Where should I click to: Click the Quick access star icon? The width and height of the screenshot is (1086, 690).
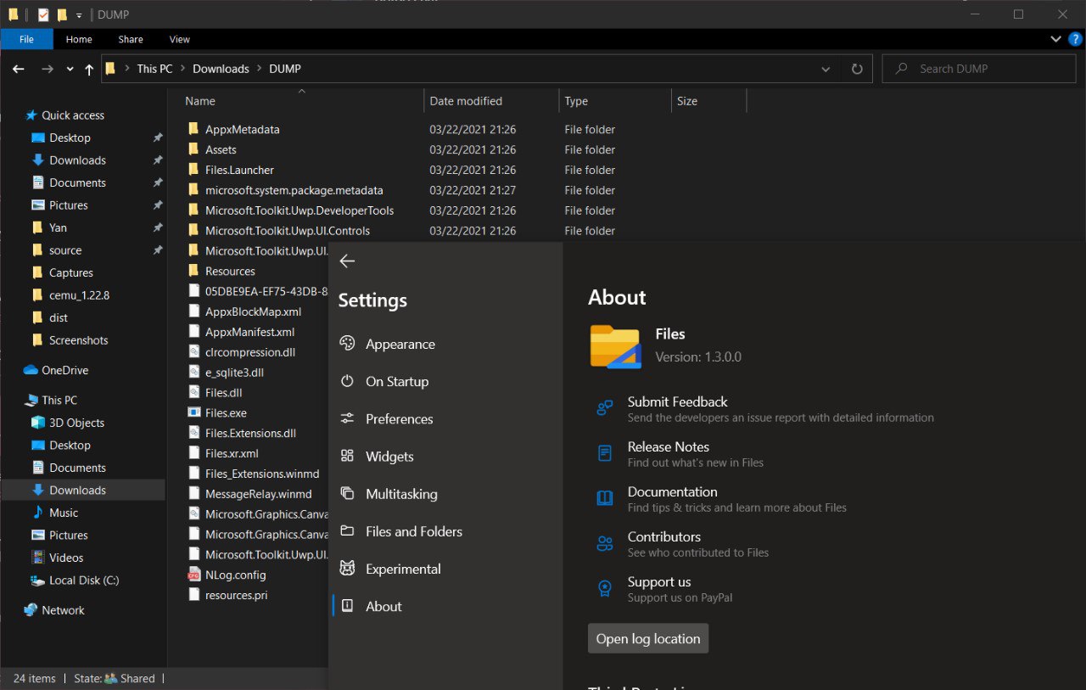coord(31,115)
